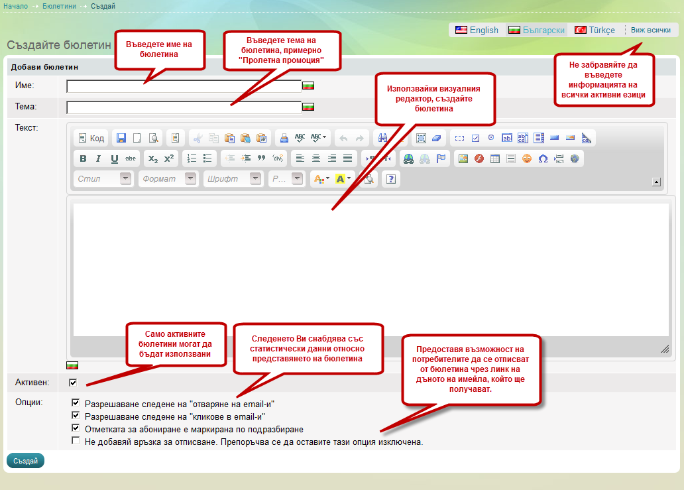Image resolution: width=684 pixels, height=490 pixels.
Task: Switch to the English language tab
Action: click(477, 30)
